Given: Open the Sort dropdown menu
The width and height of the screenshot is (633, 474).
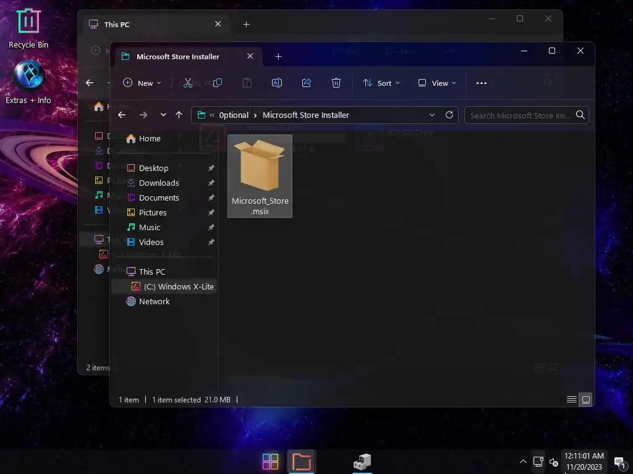Looking at the screenshot, I should [x=381, y=83].
